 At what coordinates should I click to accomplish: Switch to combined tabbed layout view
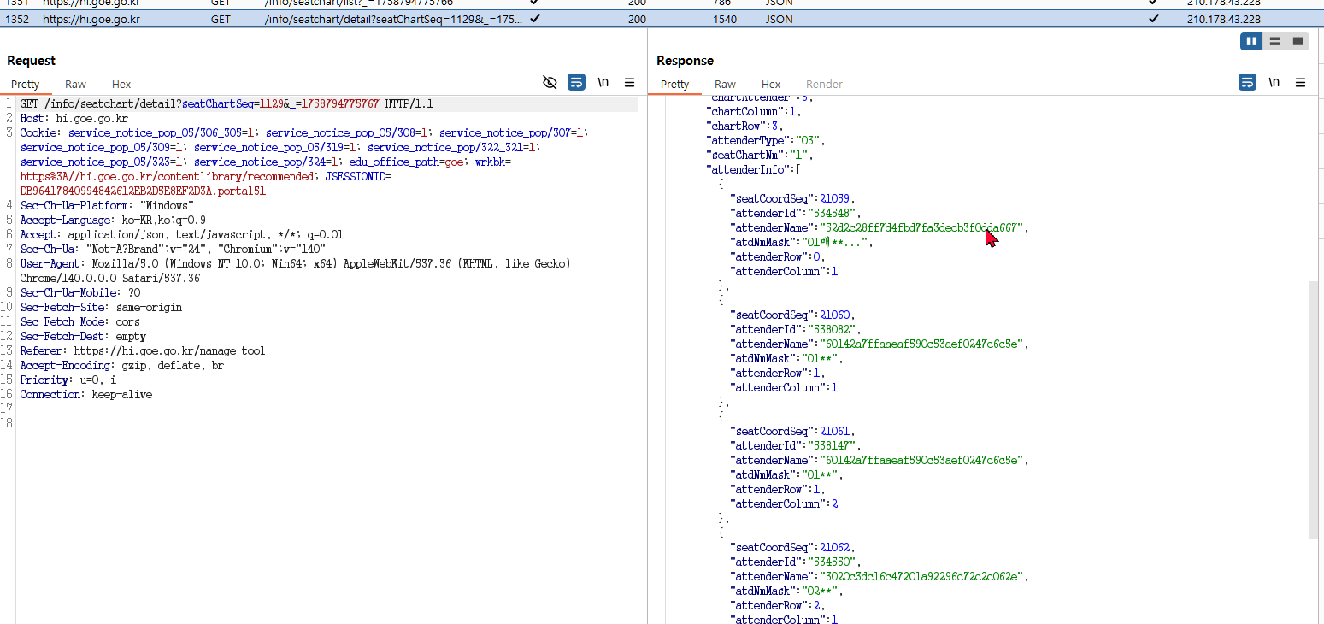1298,41
